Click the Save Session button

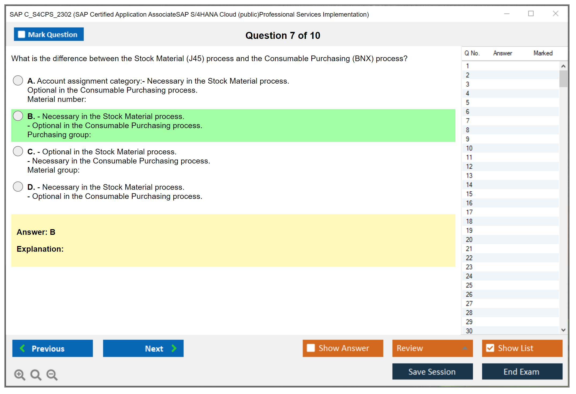(432, 371)
